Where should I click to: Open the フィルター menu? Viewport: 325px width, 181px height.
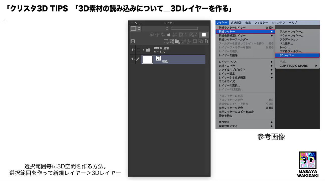[261, 23]
